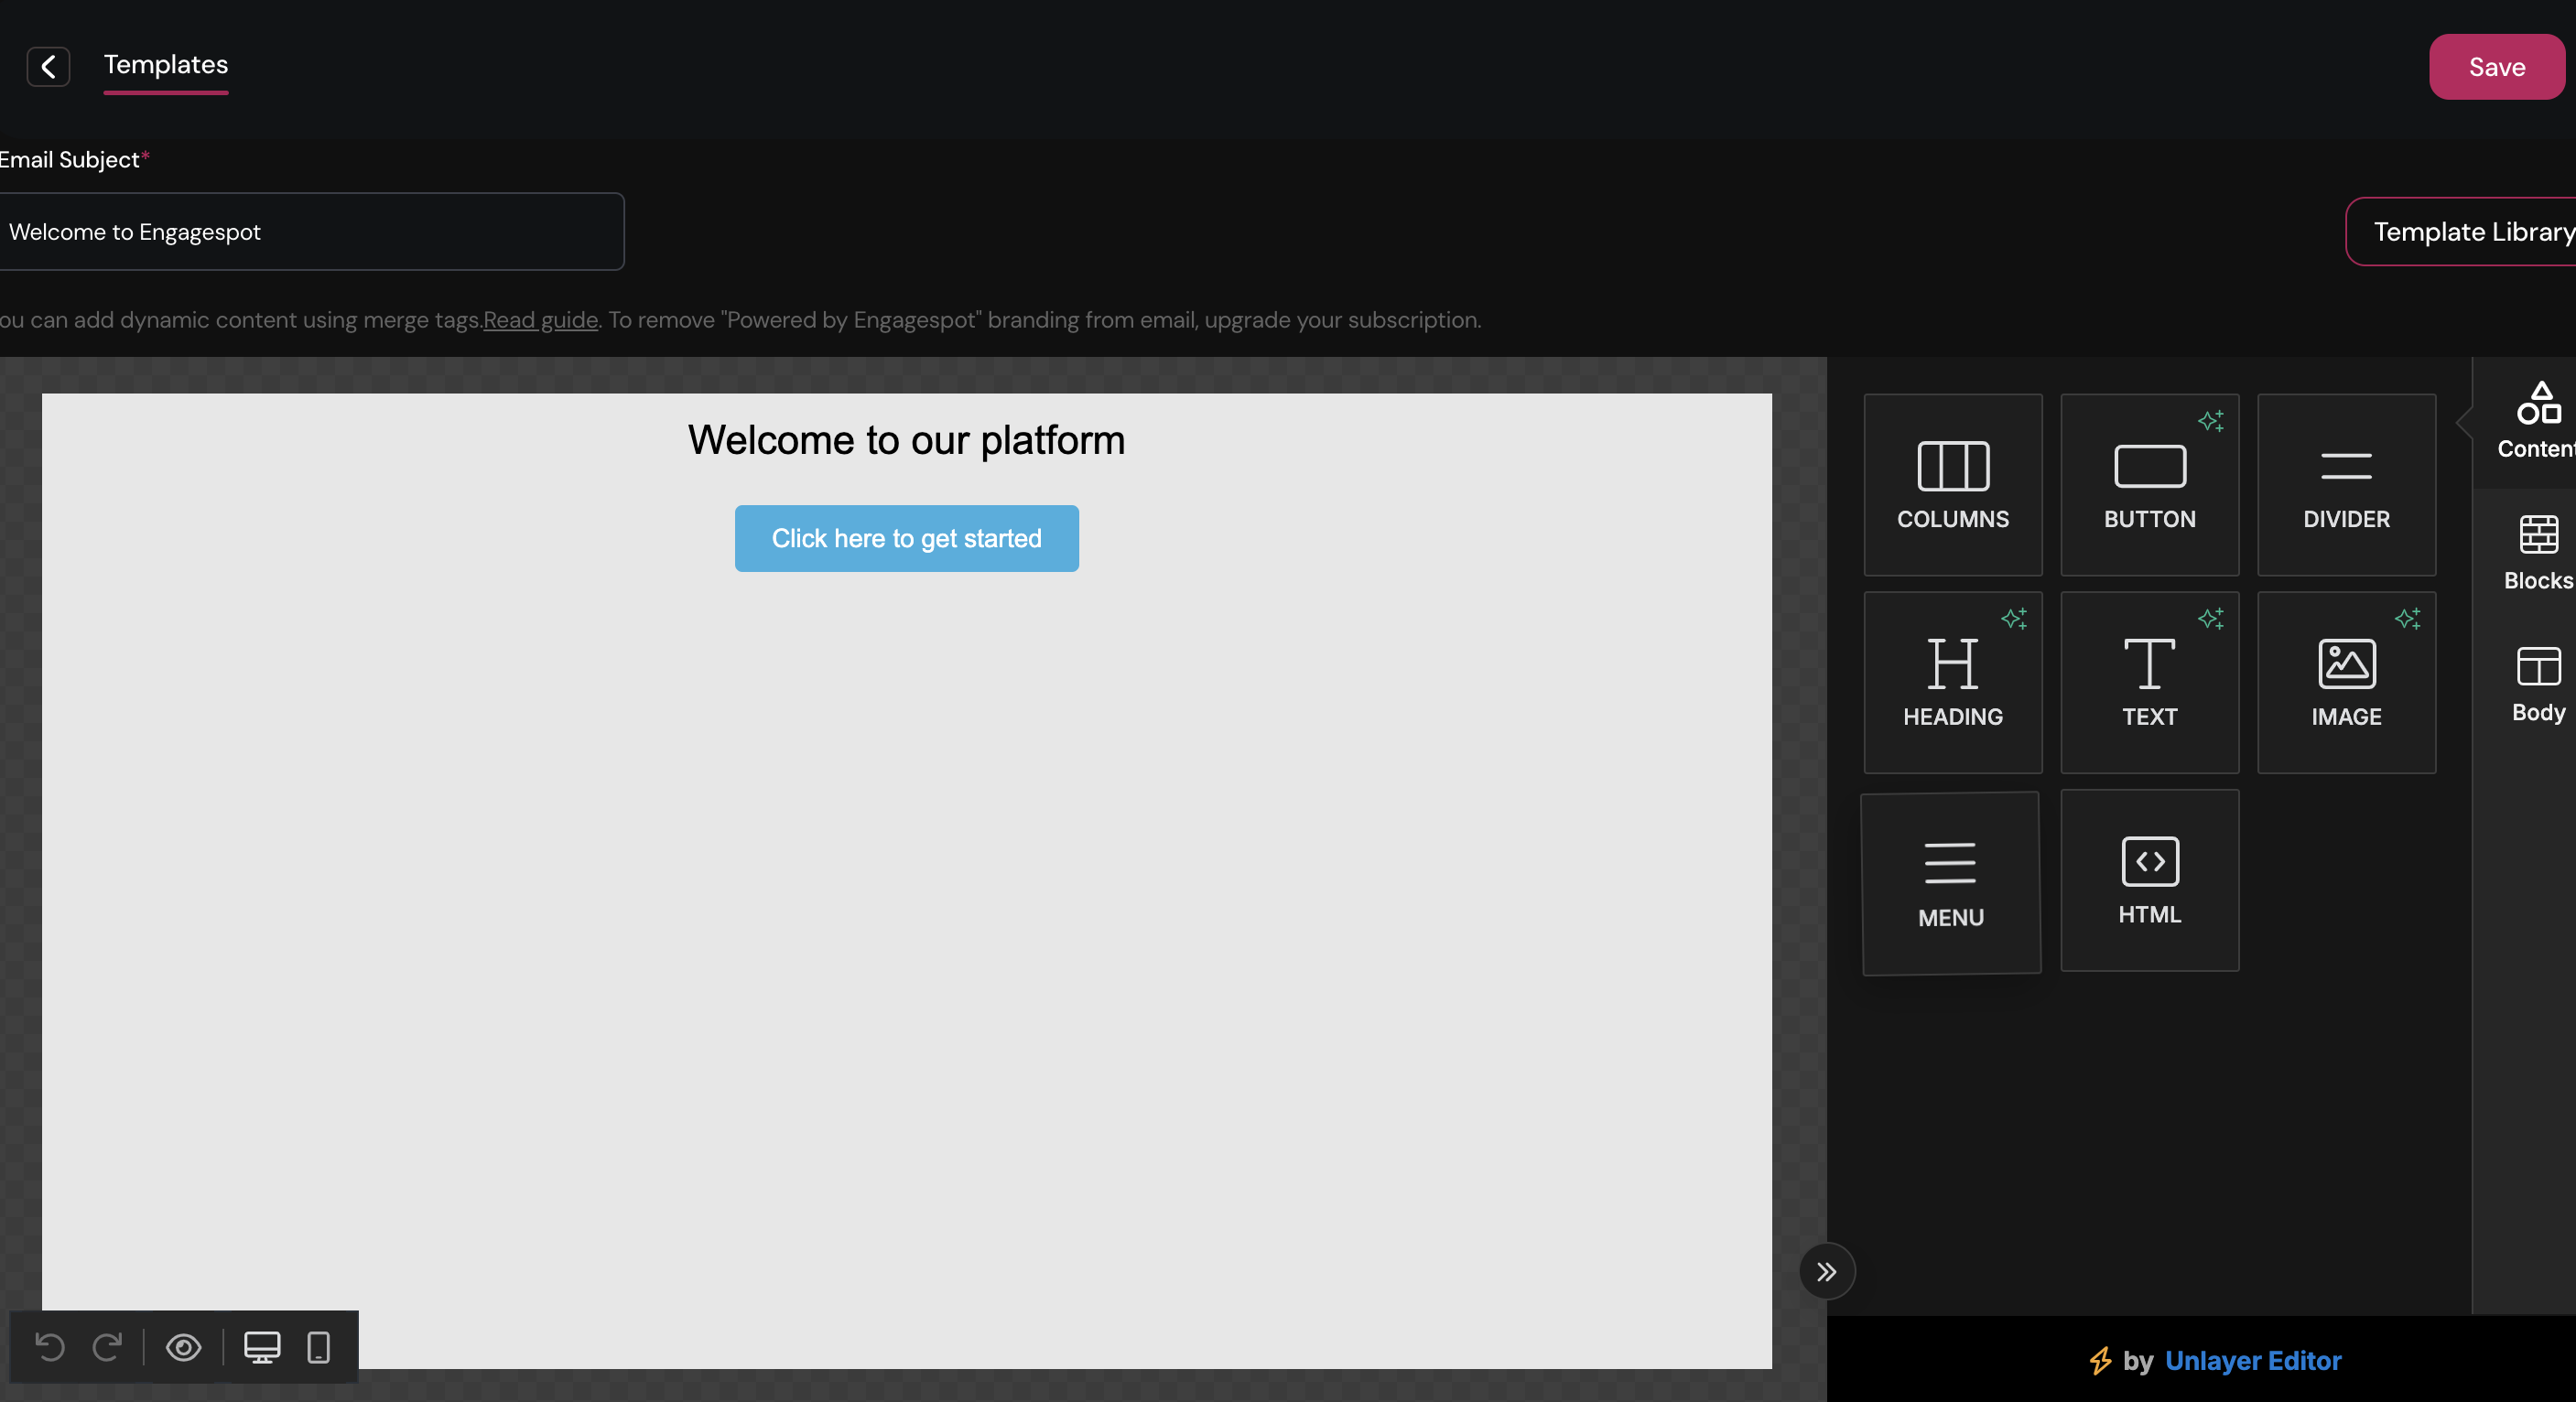Undo the last change
This screenshot has width=2576, height=1402.
pos(50,1348)
